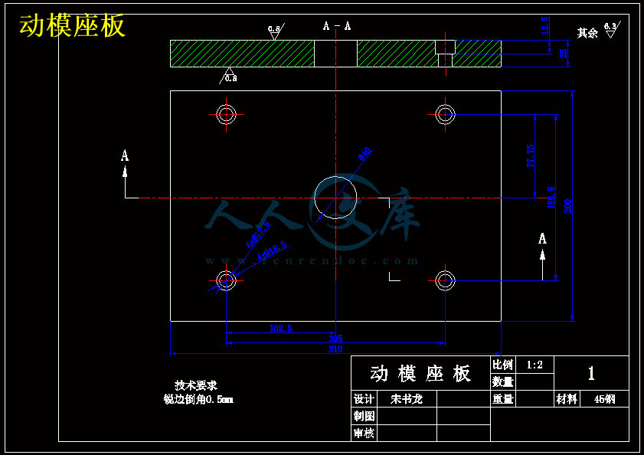Click the 102.5 horizontal dimension

(280, 328)
